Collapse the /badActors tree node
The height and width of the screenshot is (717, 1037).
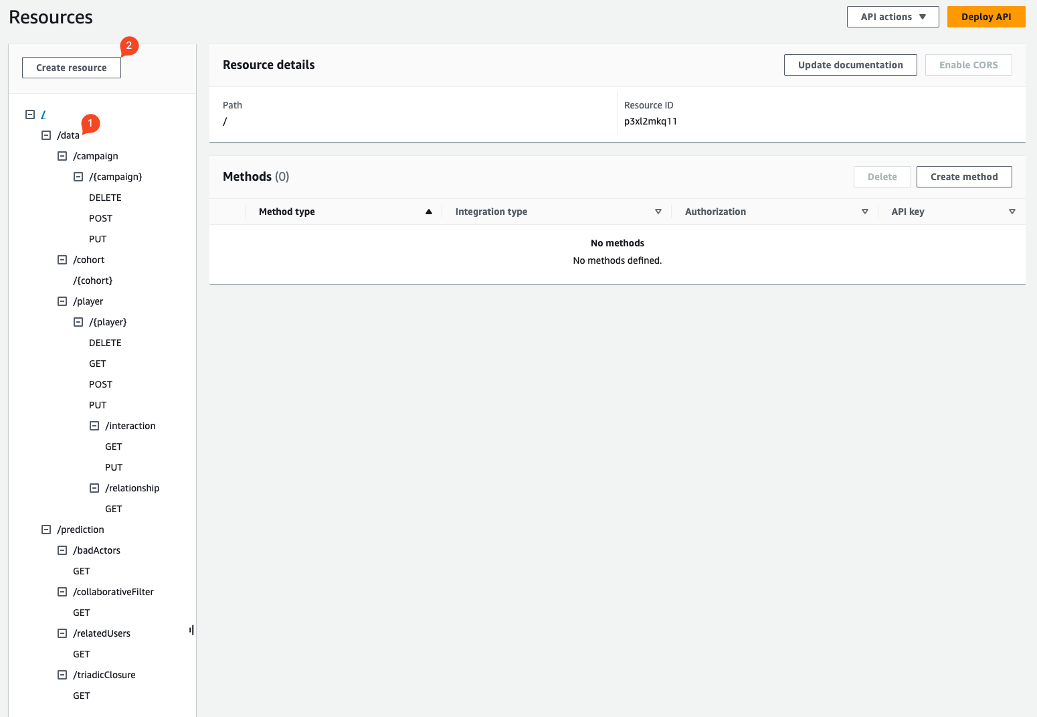[62, 550]
